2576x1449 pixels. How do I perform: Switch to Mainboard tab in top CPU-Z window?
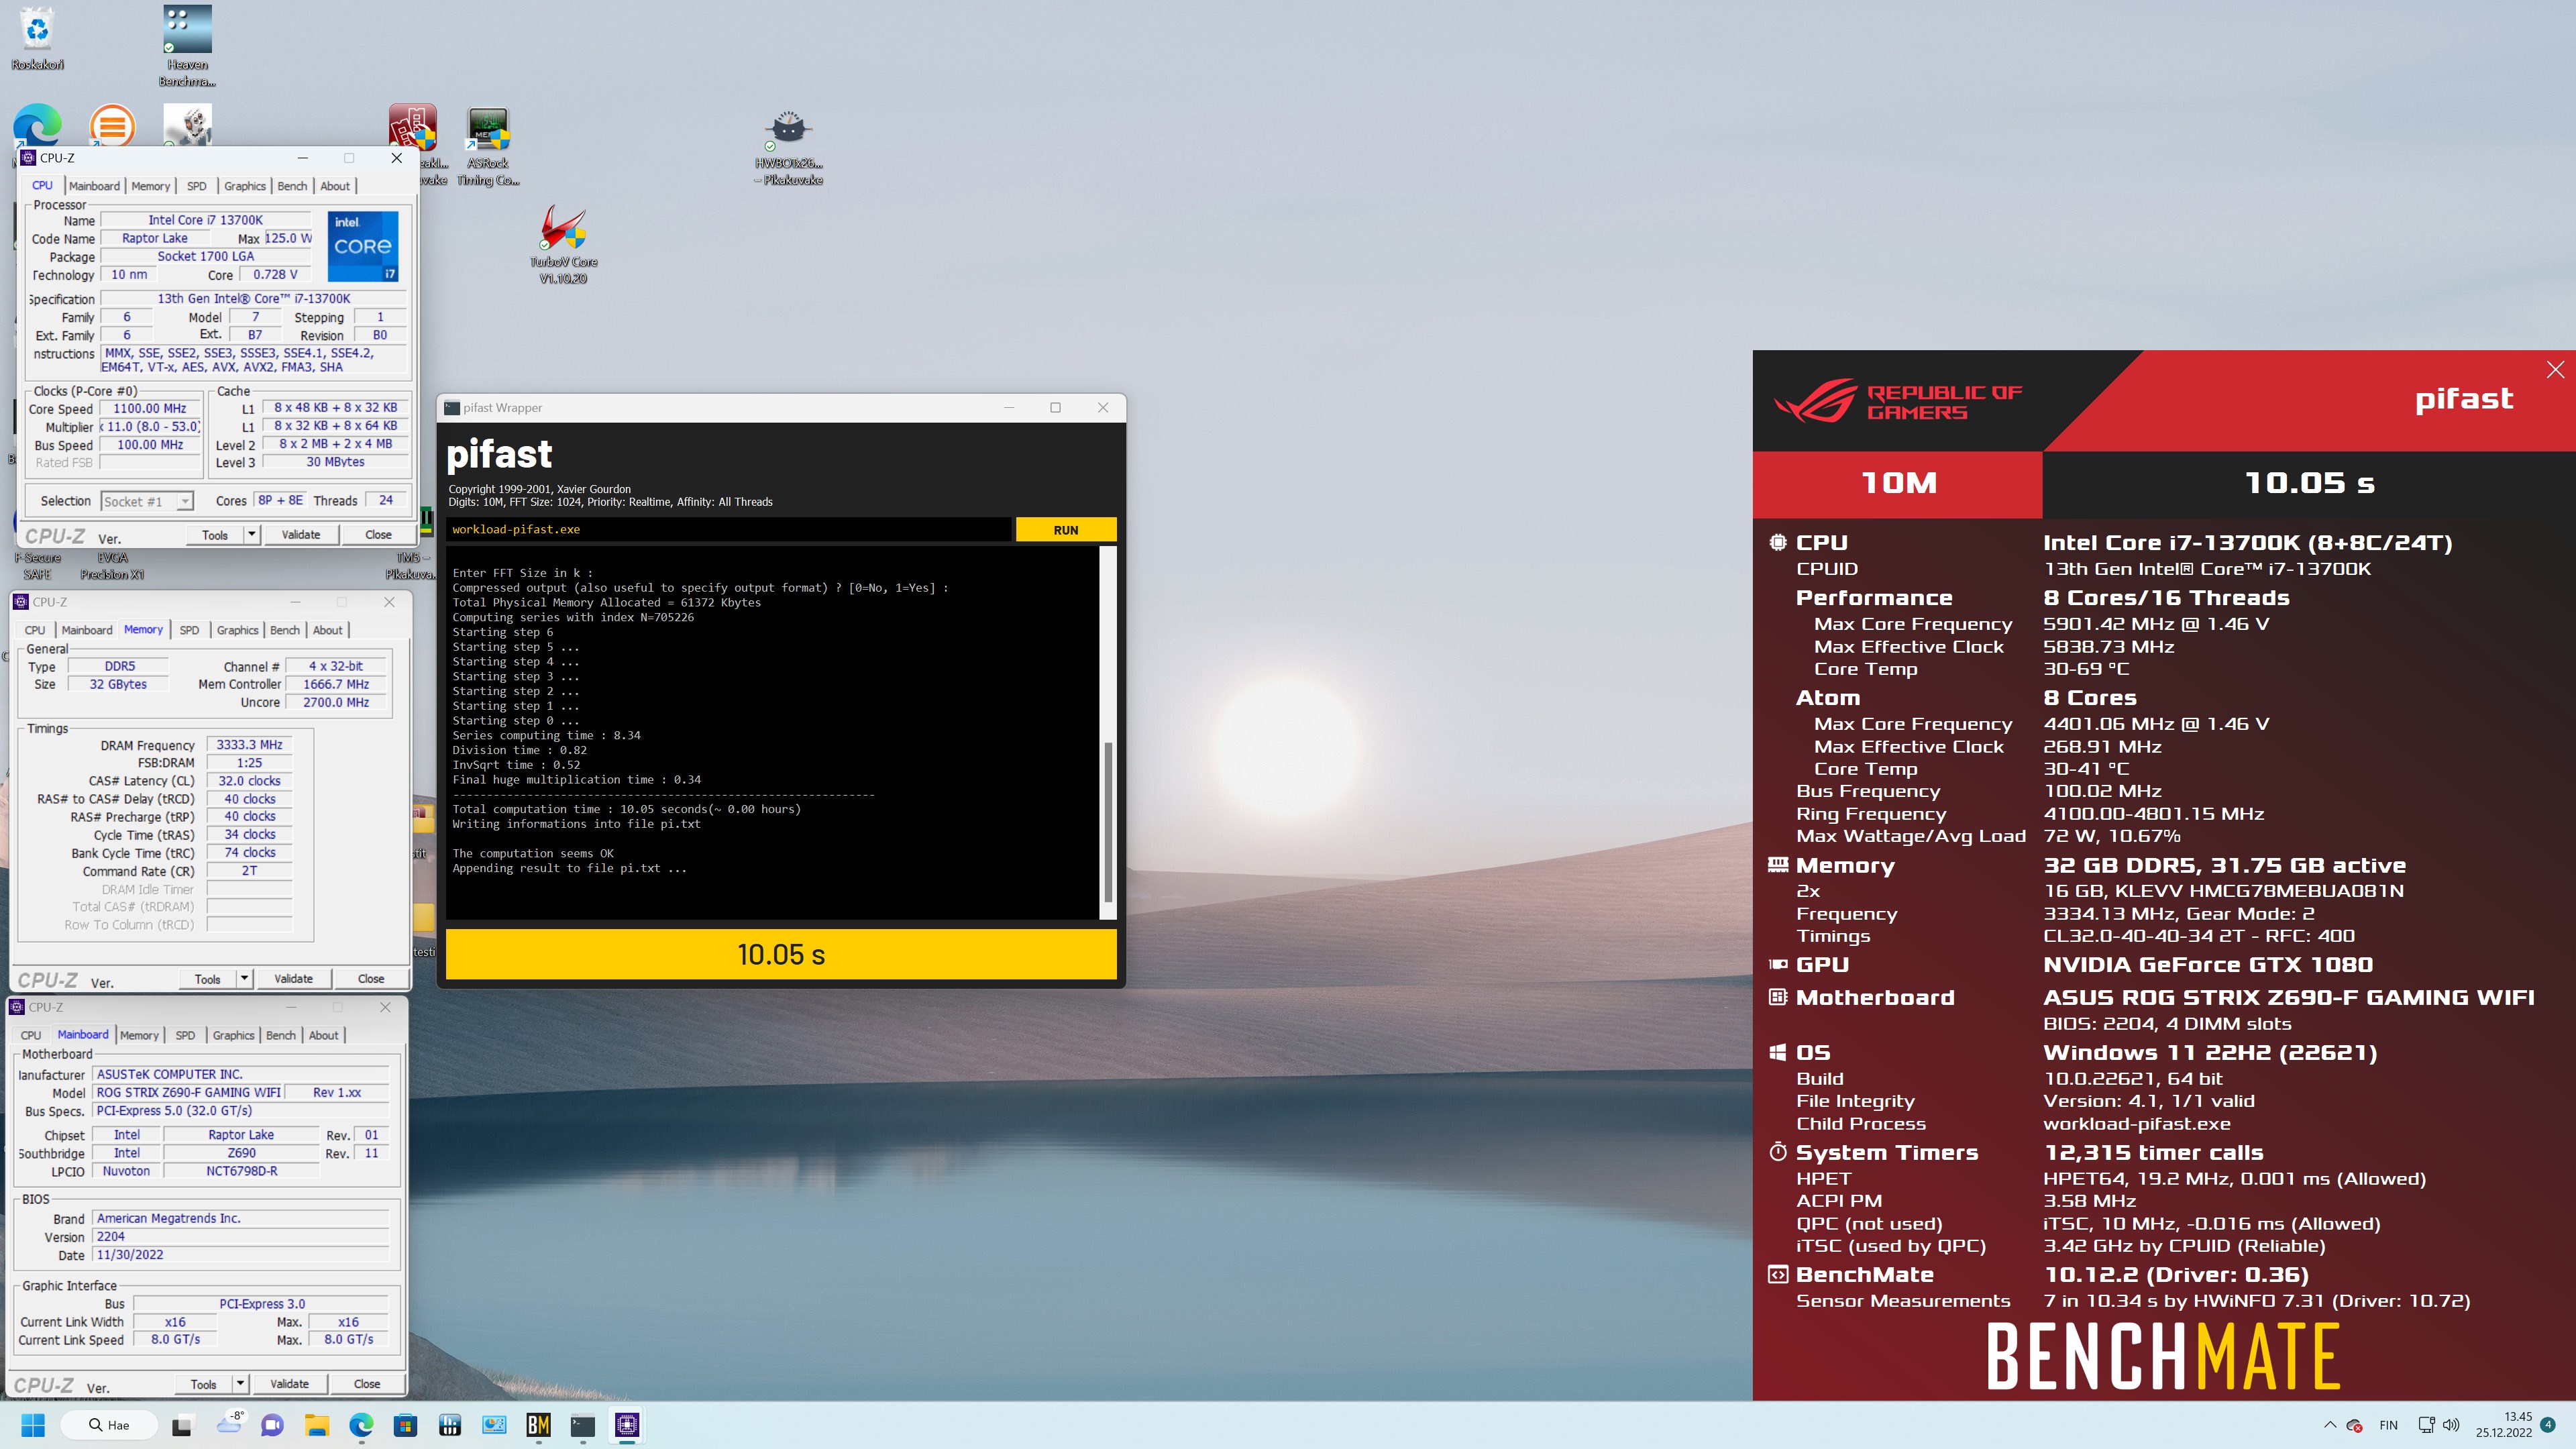tap(94, 186)
